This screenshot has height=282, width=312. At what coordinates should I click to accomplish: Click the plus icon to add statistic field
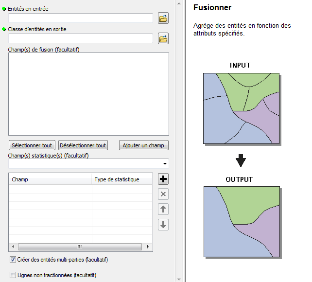tap(164, 179)
